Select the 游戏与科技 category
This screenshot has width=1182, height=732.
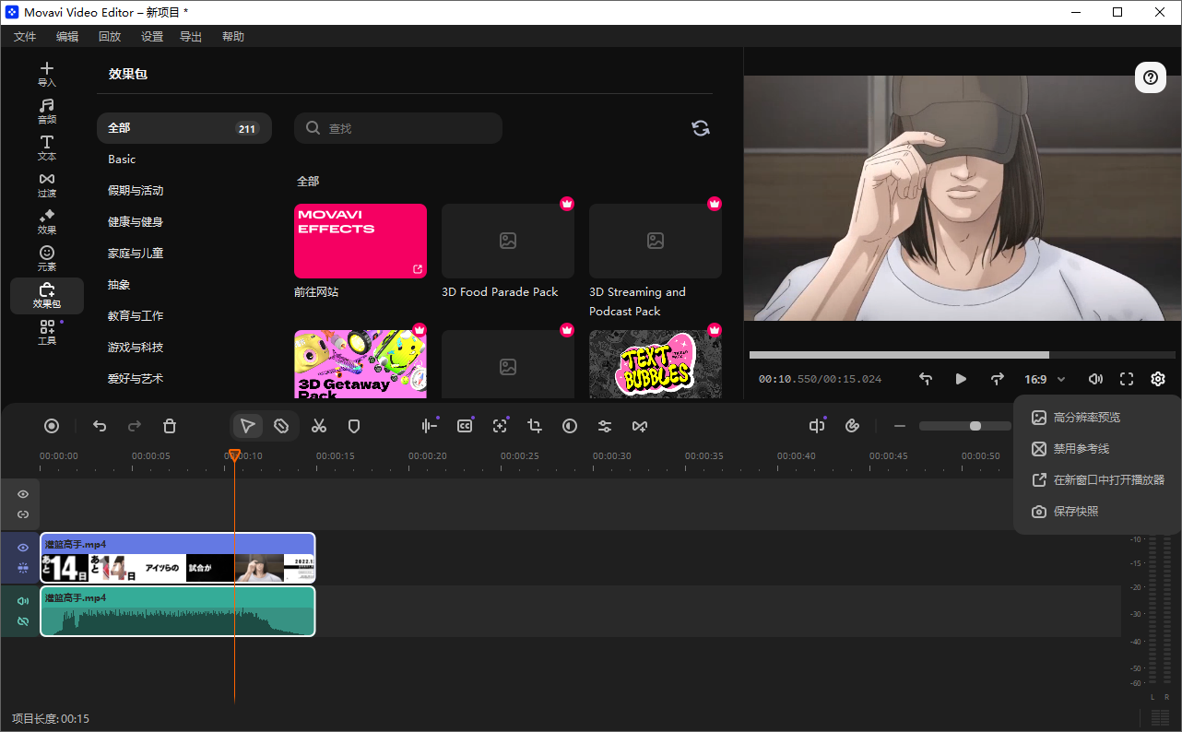(184, 348)
